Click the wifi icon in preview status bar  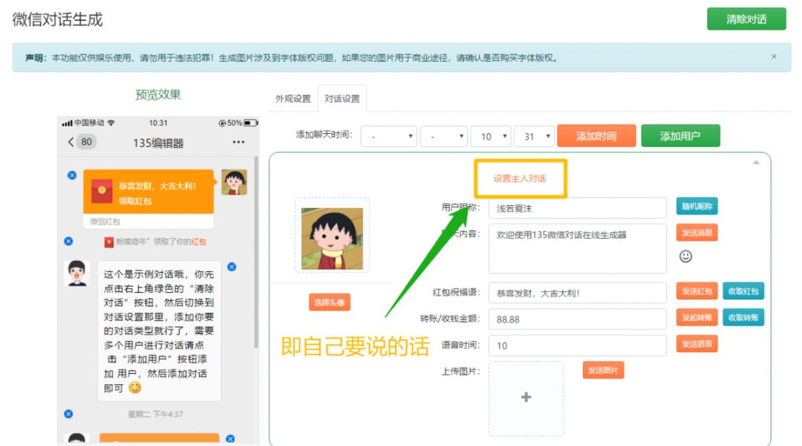coord(111,123)
